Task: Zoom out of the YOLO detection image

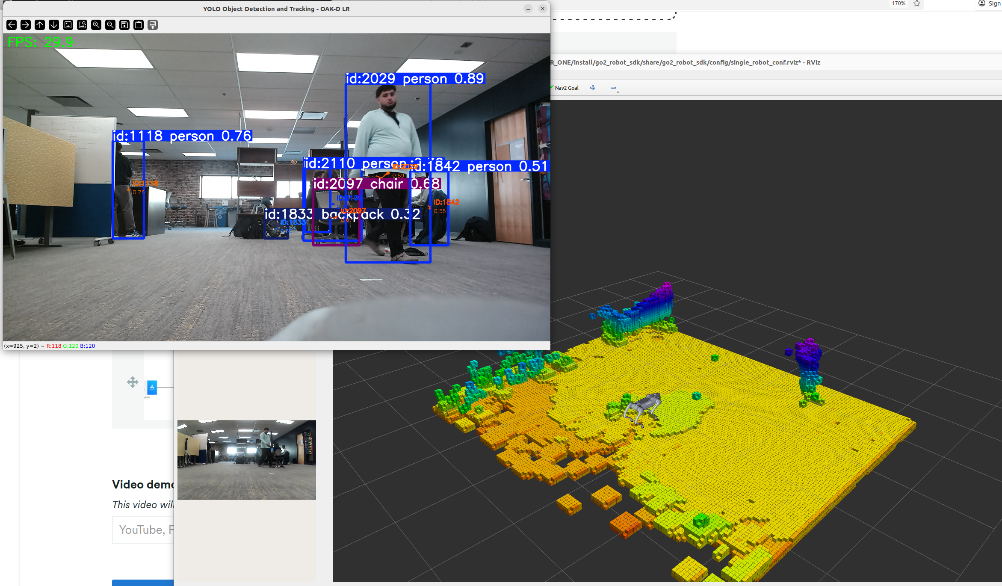Action: [x=110, y=25]
